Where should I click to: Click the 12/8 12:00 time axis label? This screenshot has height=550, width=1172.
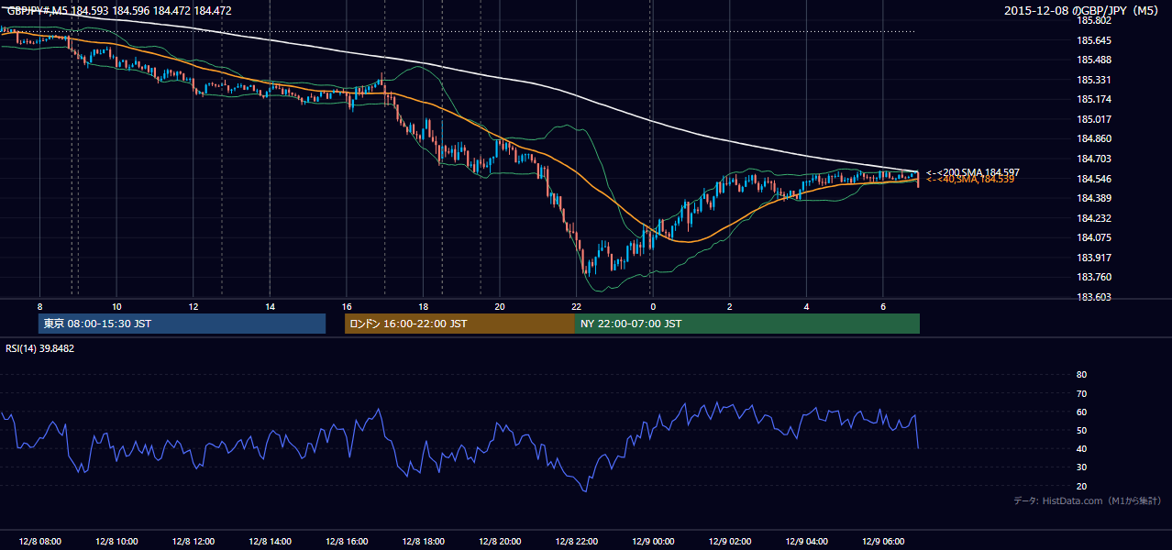tap(193, 541)
